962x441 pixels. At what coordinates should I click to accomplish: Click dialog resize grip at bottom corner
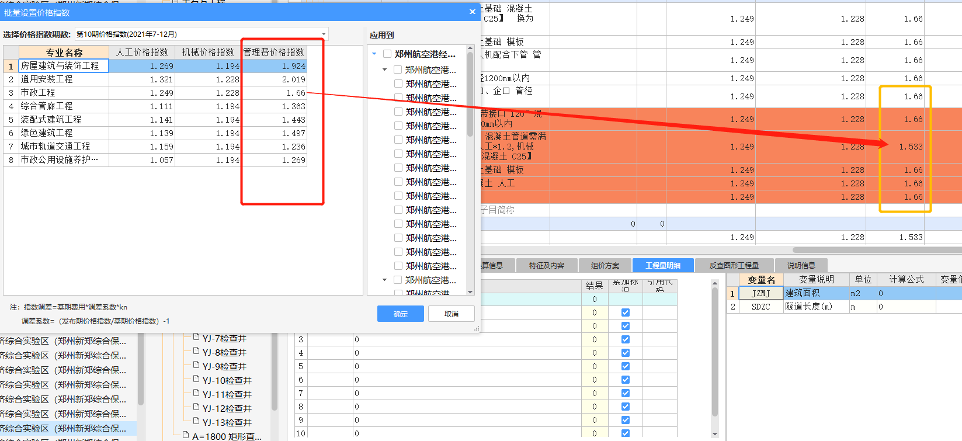click(x=477, y=329)
